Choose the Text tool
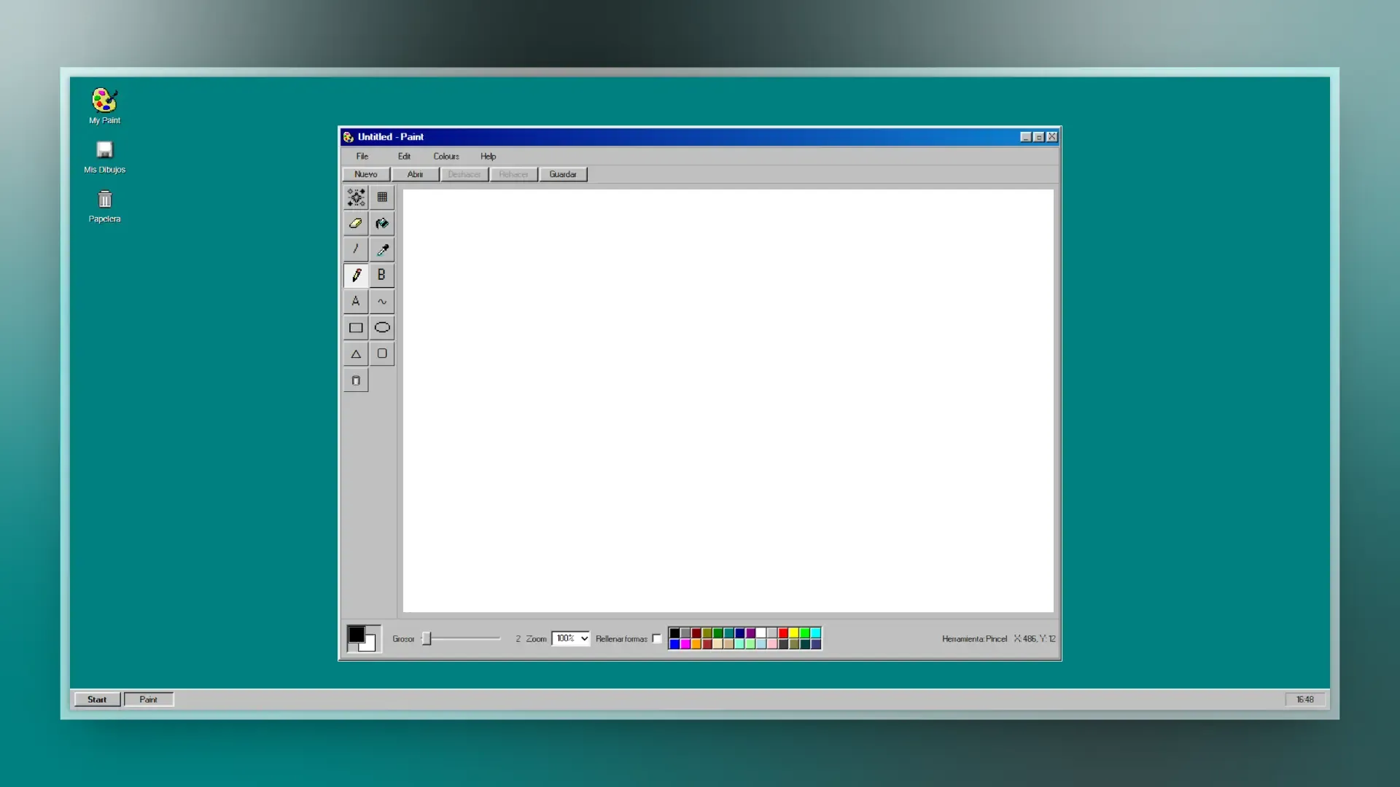 356,301
